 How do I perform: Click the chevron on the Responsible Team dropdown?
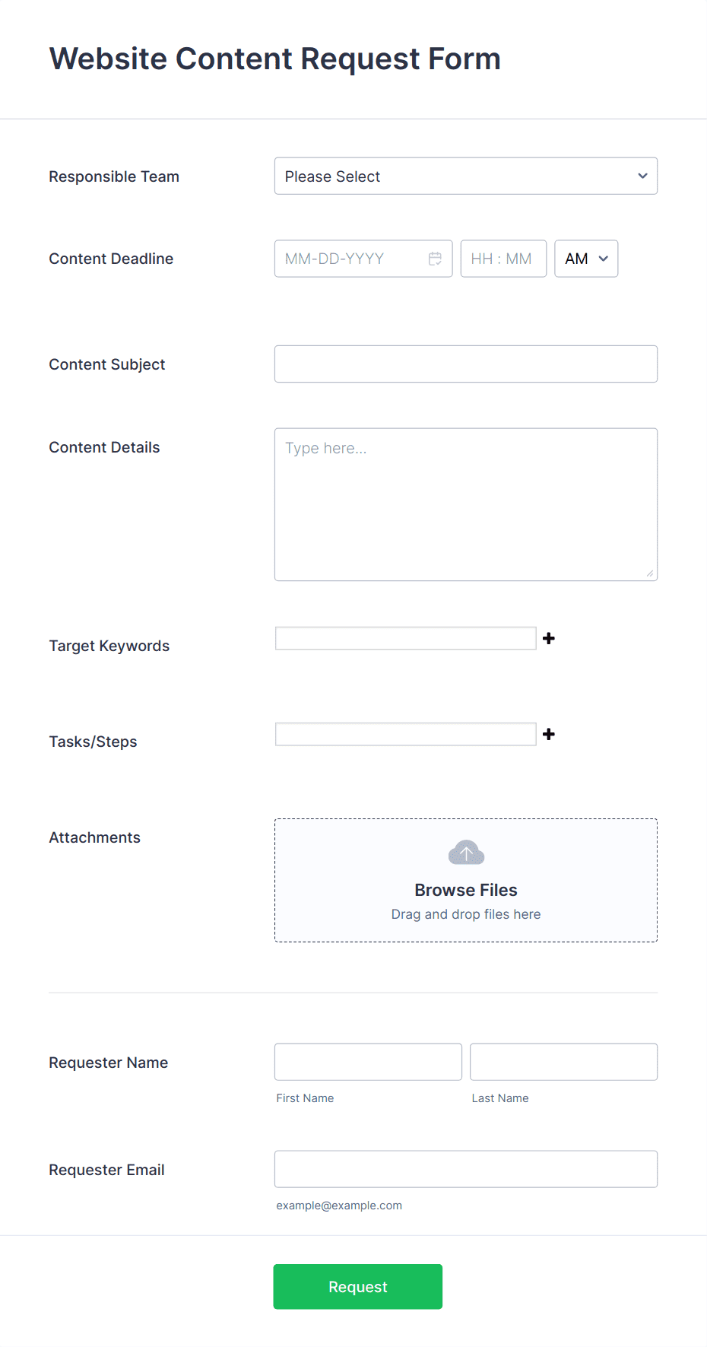click(x=641, y=176)
